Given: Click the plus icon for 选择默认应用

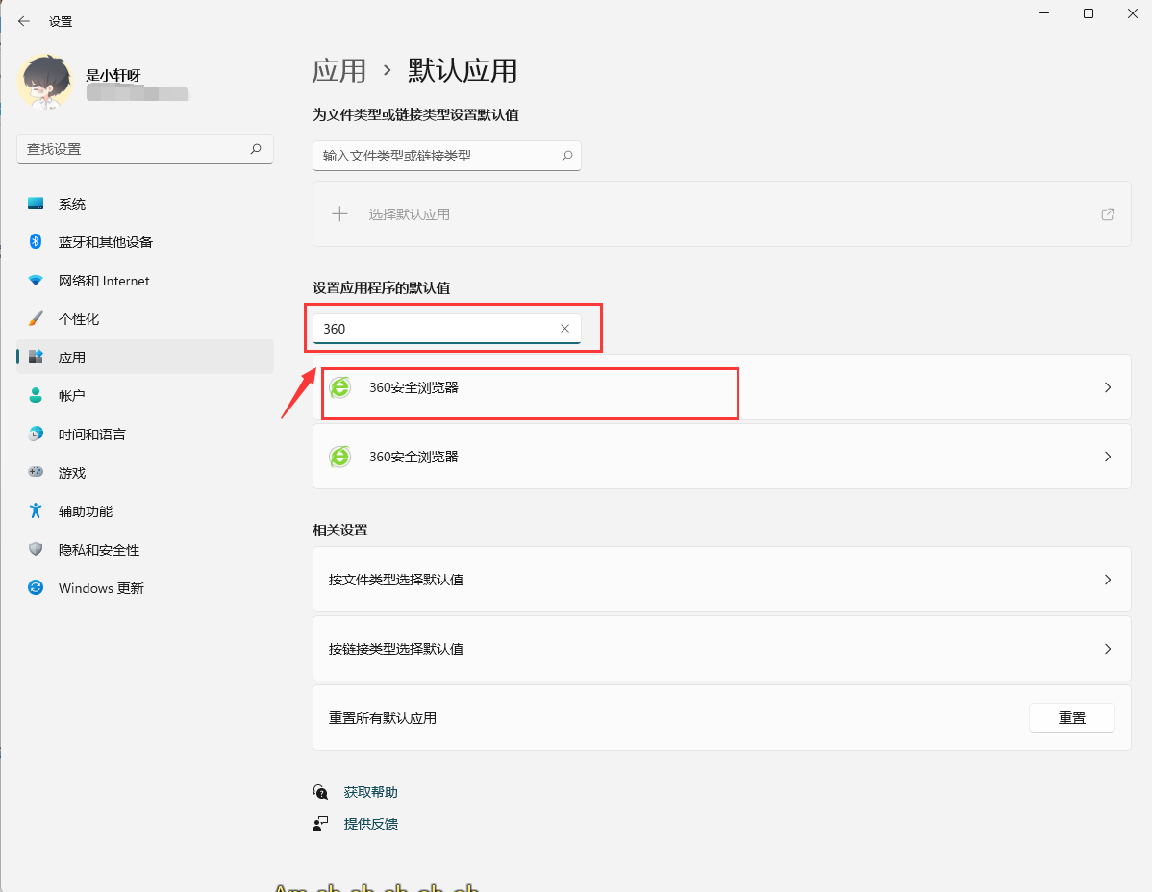Looking at the screenshot, I should 339,214.
